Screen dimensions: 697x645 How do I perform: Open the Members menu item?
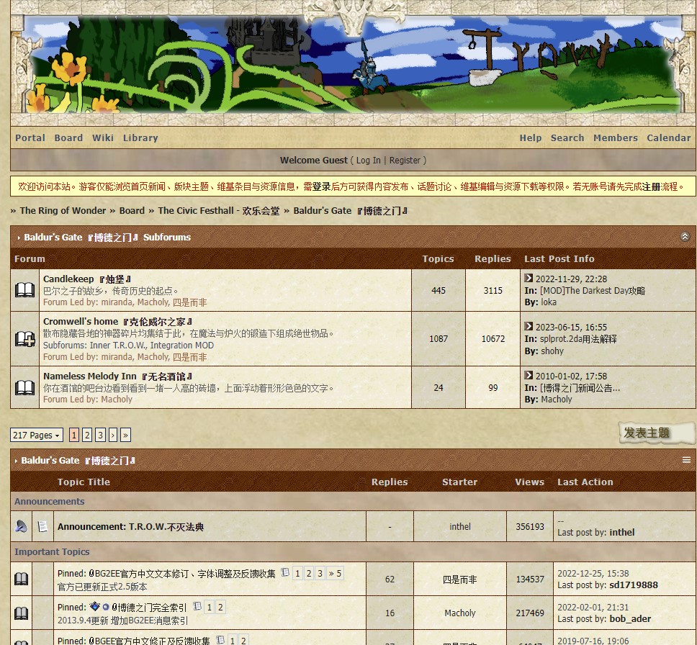(x=615, y=137)
